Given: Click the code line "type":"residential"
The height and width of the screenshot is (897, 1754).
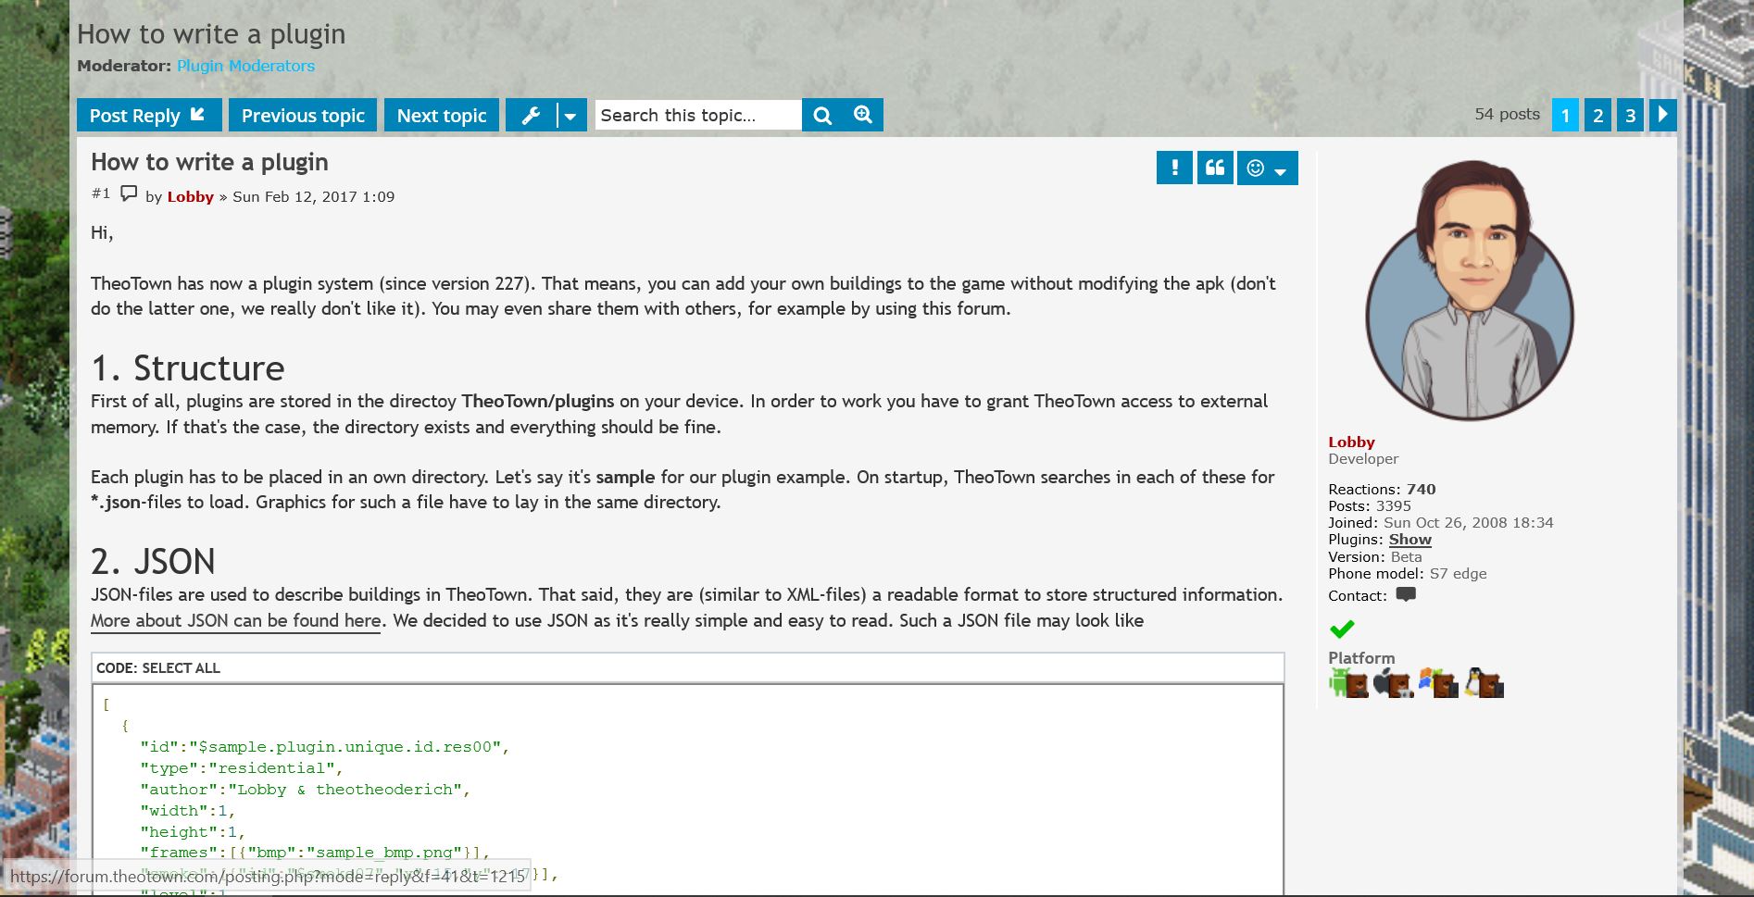Looking at the screenshot, I should (242, 768).
